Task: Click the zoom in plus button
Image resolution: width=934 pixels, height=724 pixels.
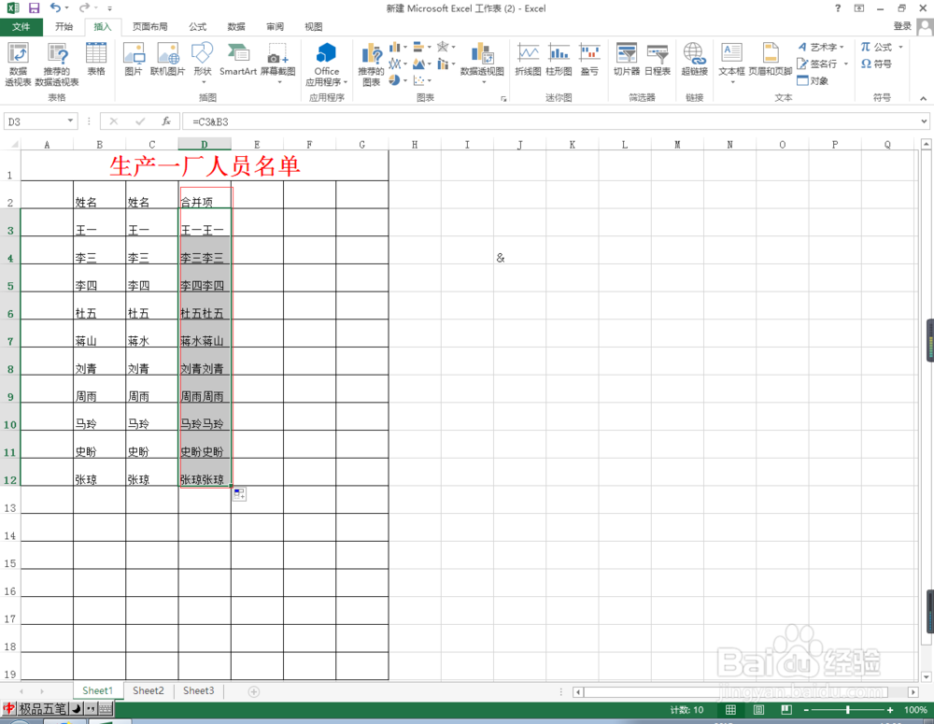Action: pyautogui.click(x=890, y=709)
